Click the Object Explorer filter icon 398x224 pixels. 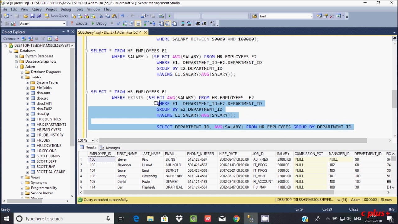43,39
